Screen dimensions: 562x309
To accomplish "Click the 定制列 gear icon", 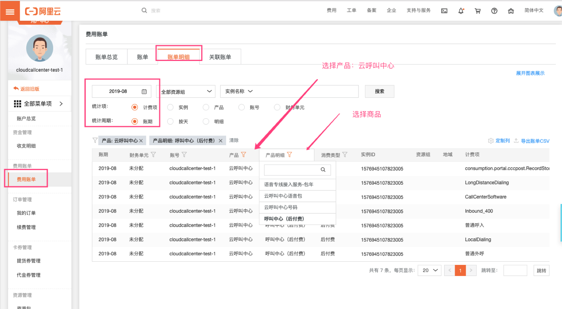I will [491, 141].
